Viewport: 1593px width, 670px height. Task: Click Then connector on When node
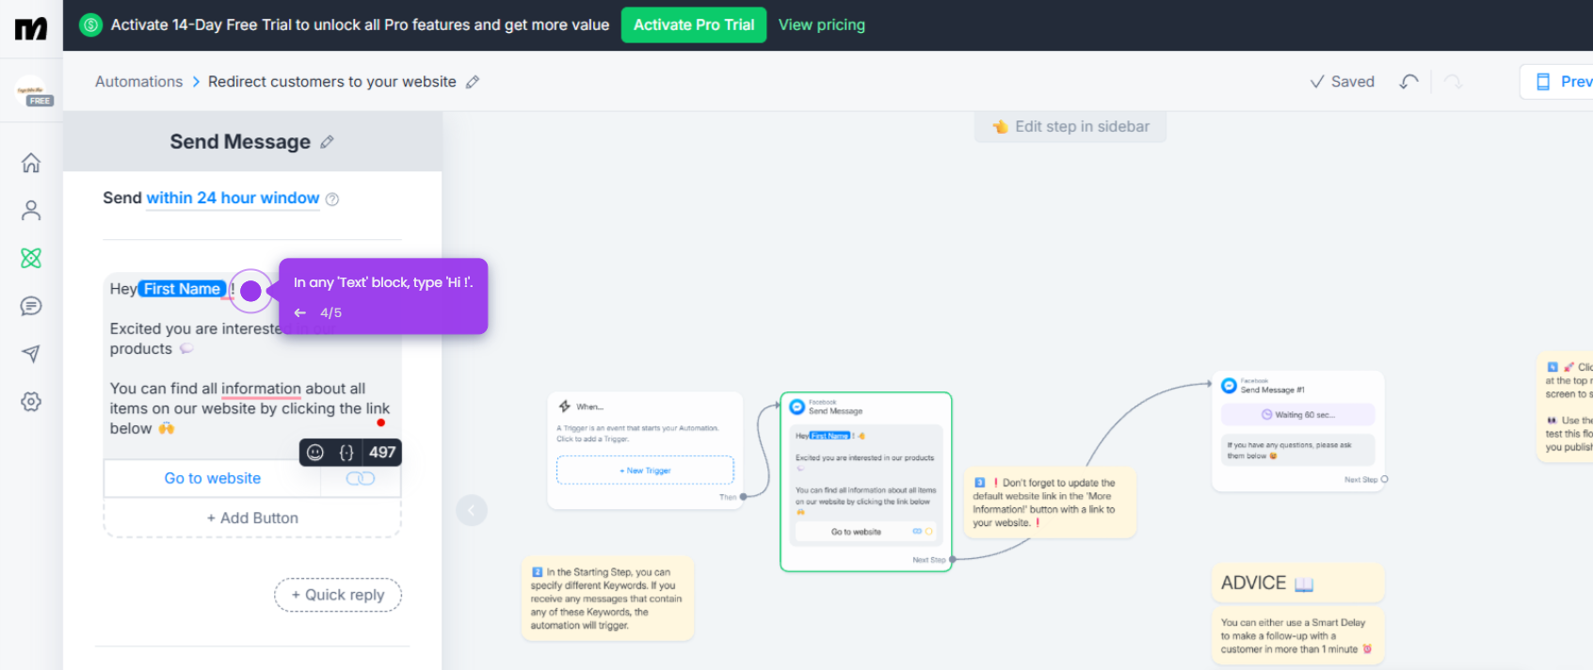(x=743, y=497)
